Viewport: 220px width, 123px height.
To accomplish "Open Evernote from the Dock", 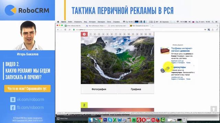I will (134, 120).
